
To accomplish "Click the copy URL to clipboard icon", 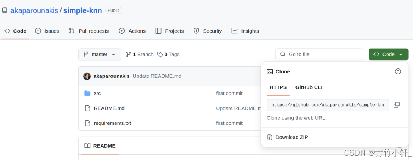I will click(x=397, y=105).
